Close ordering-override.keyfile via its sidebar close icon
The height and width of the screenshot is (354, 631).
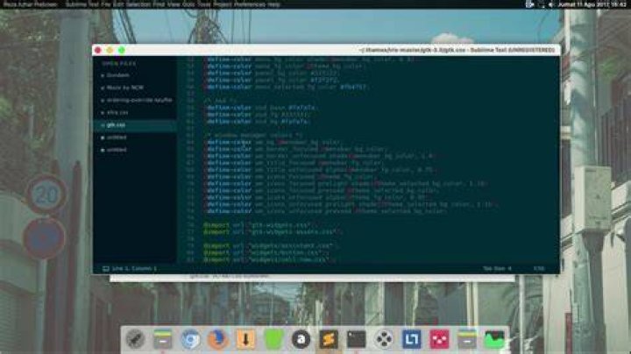(x=103, y=100)
